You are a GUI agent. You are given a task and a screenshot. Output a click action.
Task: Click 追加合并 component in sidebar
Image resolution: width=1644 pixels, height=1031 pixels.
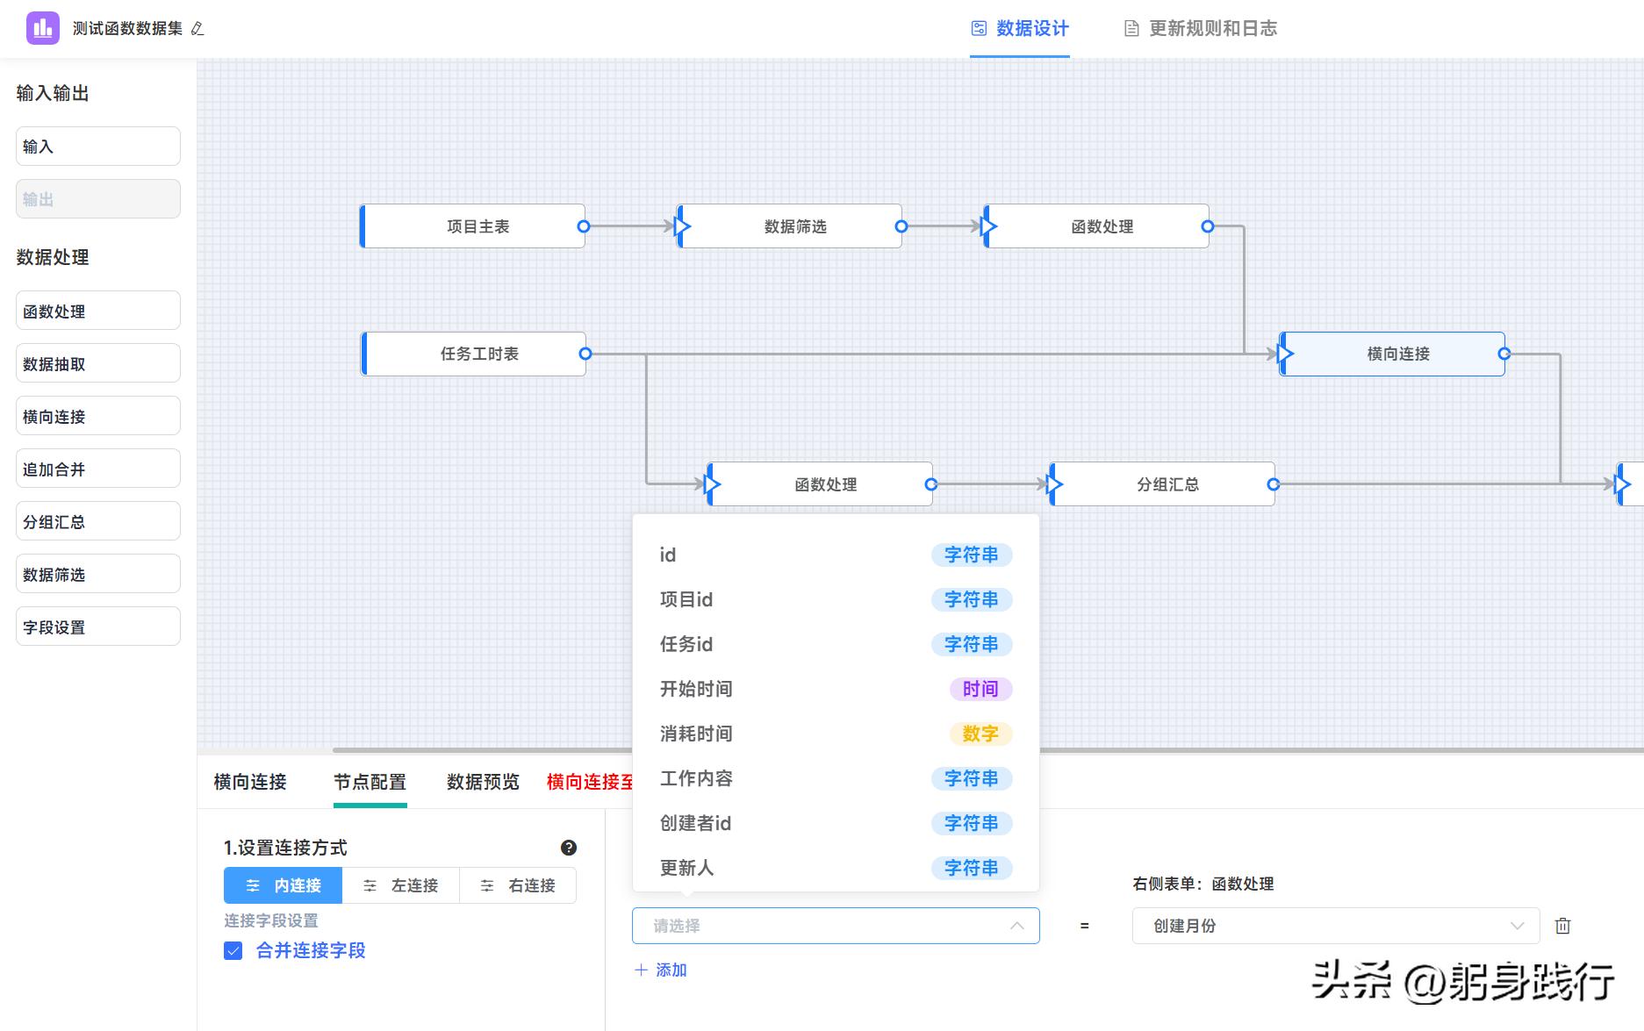[x=98, y=469]
